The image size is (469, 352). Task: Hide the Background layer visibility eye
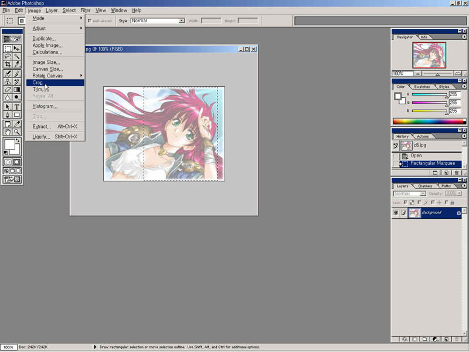pos(396,212)
